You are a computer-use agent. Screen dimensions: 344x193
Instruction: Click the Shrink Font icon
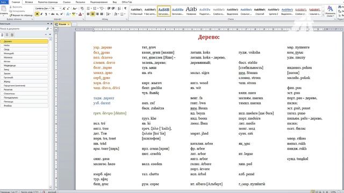coord(68,9)
